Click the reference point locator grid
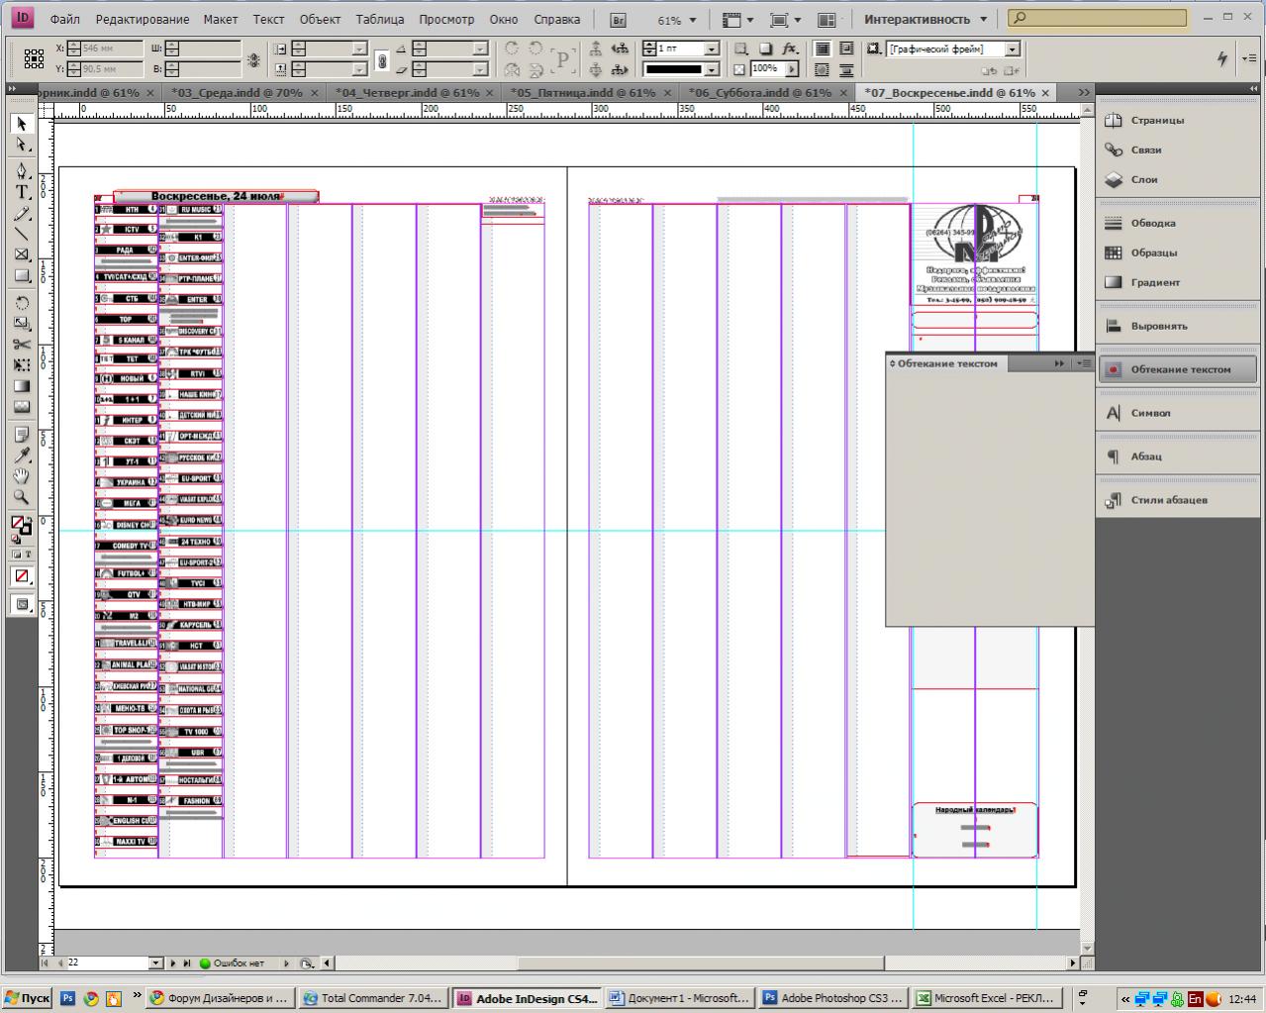Image resolution: width=1266 pixels, height=1013 pixels. pos(34,58)
